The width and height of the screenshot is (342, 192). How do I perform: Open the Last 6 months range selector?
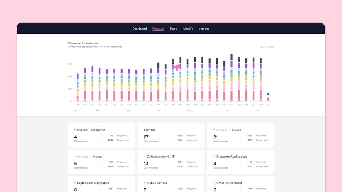(x=268, y=47)
